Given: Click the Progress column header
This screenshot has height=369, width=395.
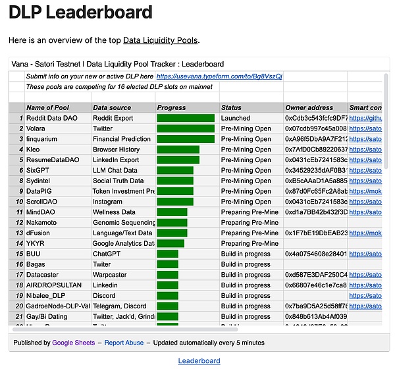Looking at the screenshot, I should click(186, 107).
